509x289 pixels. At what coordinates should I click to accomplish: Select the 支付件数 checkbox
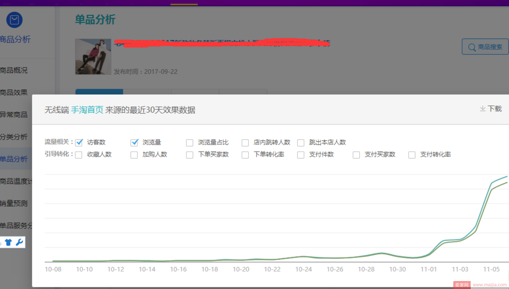click(301, 155)
